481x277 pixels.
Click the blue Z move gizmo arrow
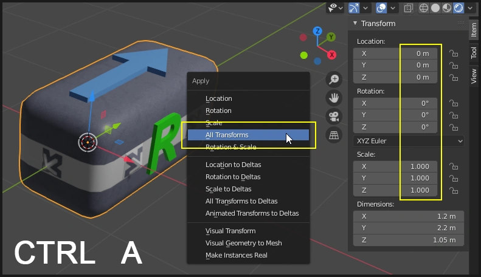point(91,97)
